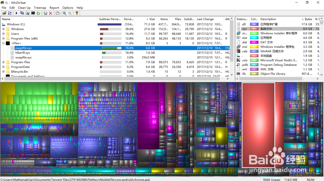Click the green Windows Installer .msp color swatch

[x=254, y=33]
